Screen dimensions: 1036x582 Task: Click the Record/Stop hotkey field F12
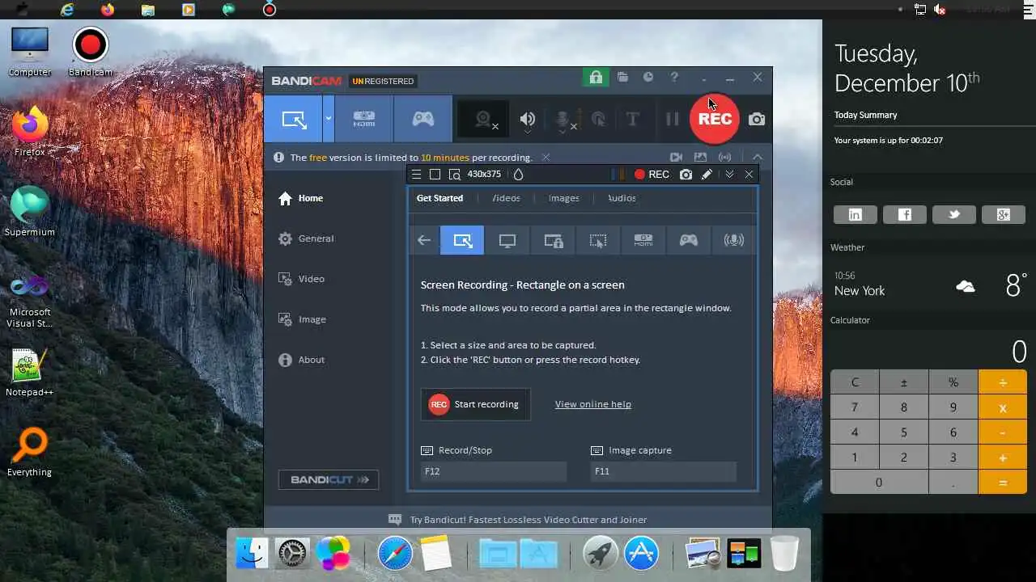(x=494, y=471)
